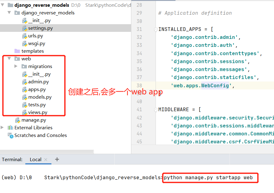
Task: Select manage.py in the project tree
Action: pos(34,120)
